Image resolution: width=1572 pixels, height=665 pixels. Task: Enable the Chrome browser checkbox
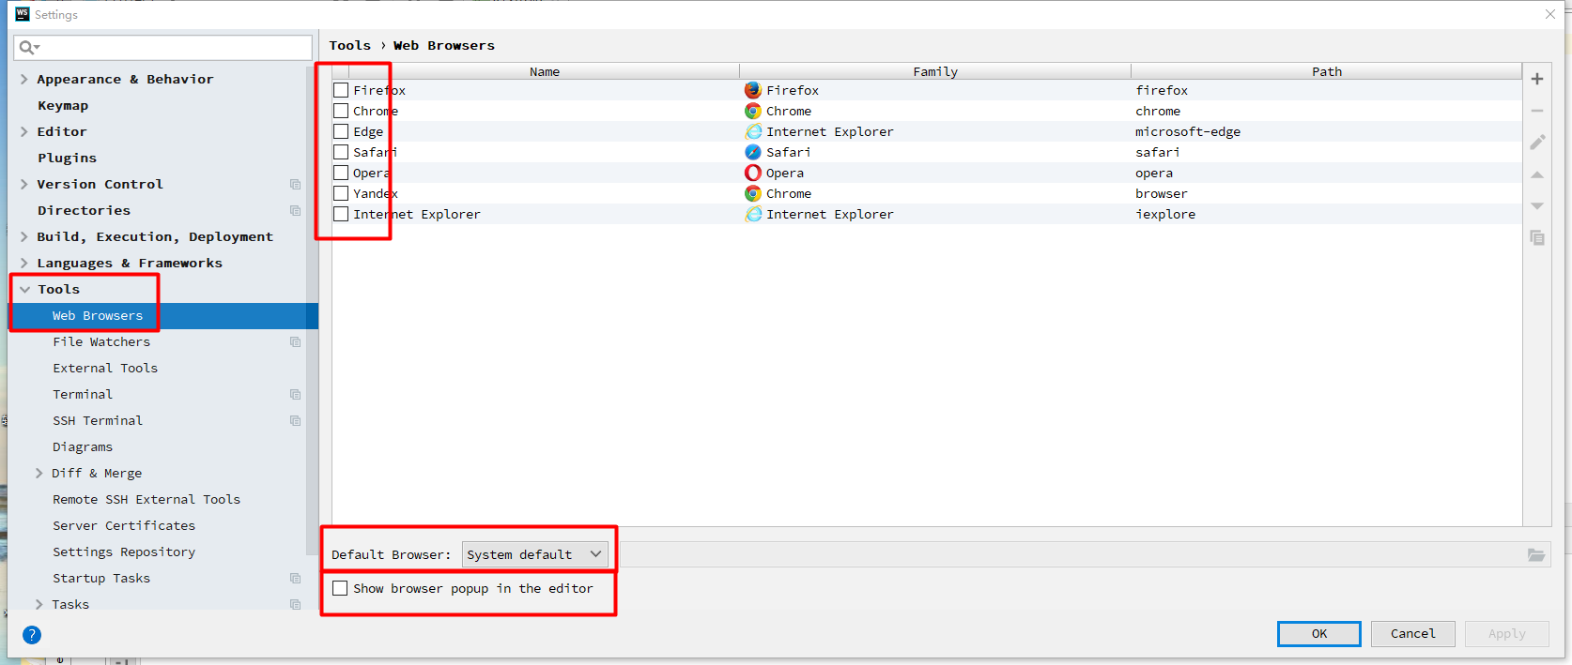tap(341, 111)
